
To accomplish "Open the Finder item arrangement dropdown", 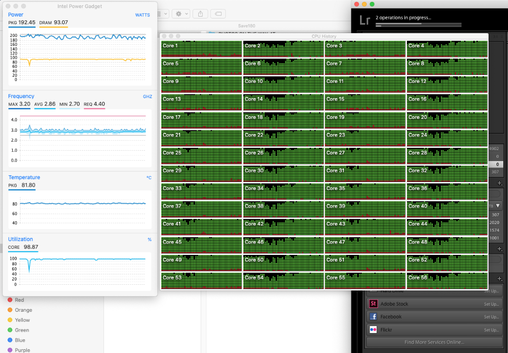I will (163, 14).
